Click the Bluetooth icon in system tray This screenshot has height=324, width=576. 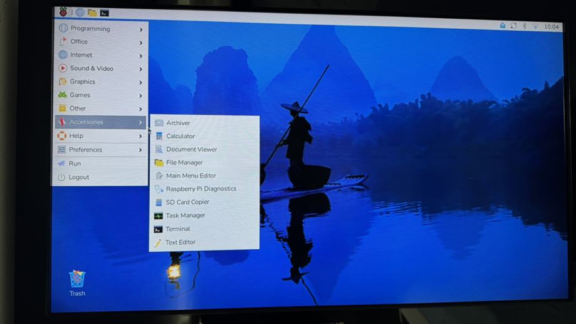(525, 26)
